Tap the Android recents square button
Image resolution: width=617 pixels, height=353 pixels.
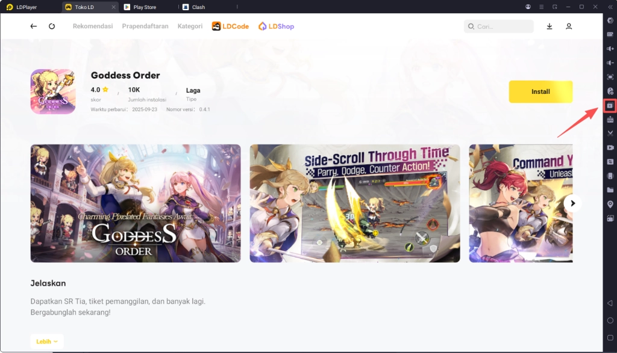(x=610, y=338)
